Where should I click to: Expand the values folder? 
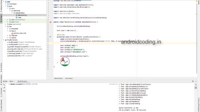(x=7, y=38)
